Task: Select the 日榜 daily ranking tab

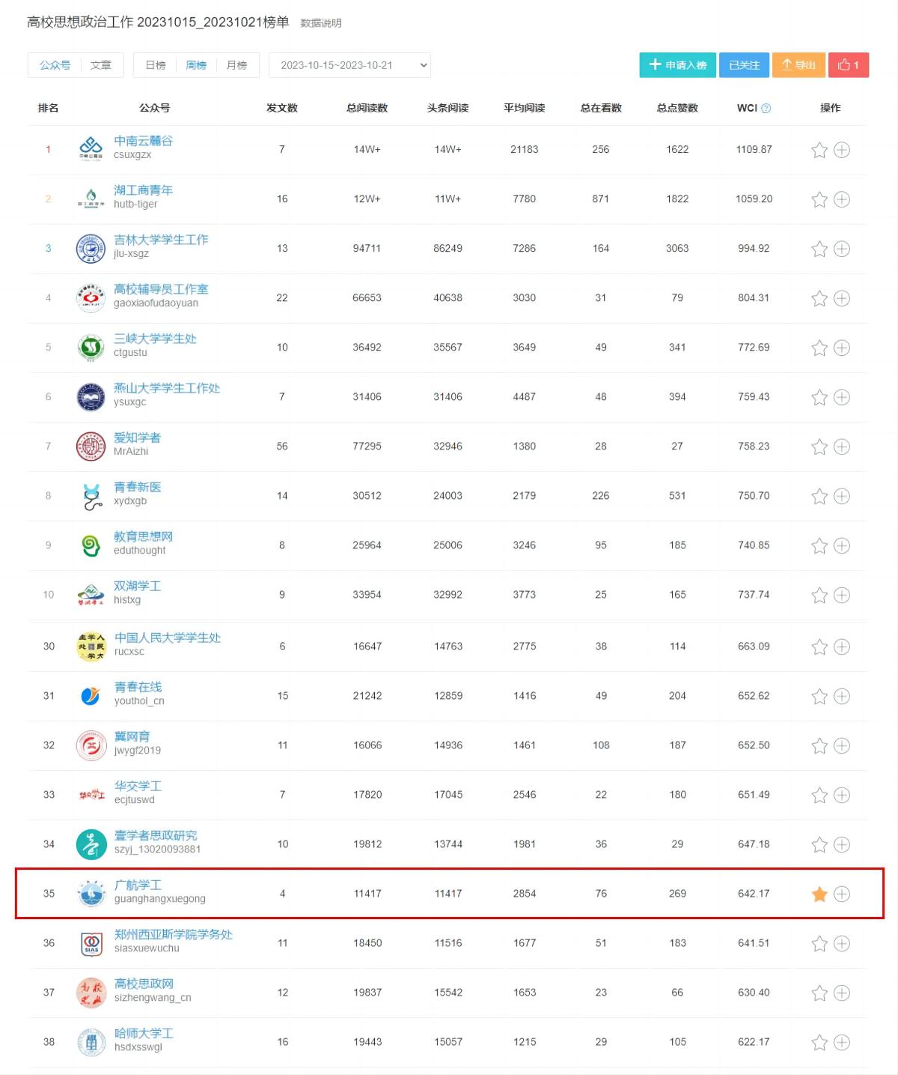Action: [x=156, y=65]
